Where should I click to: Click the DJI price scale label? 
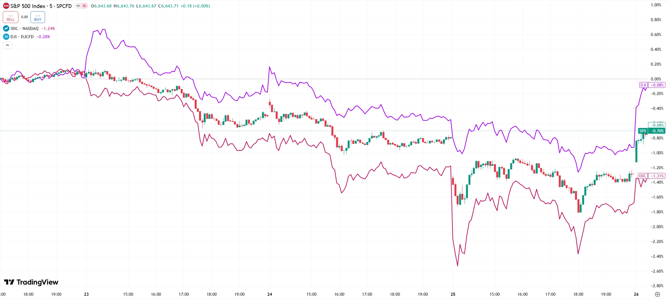click(x=643, y=85)
